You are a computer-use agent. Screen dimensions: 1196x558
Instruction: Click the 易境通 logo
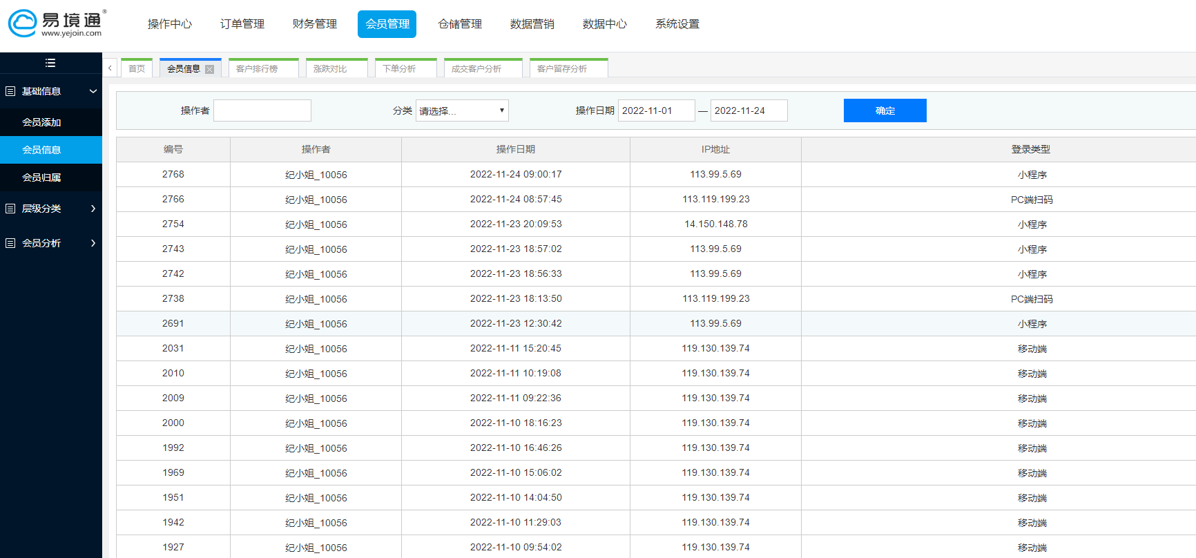tap(55, 23)
